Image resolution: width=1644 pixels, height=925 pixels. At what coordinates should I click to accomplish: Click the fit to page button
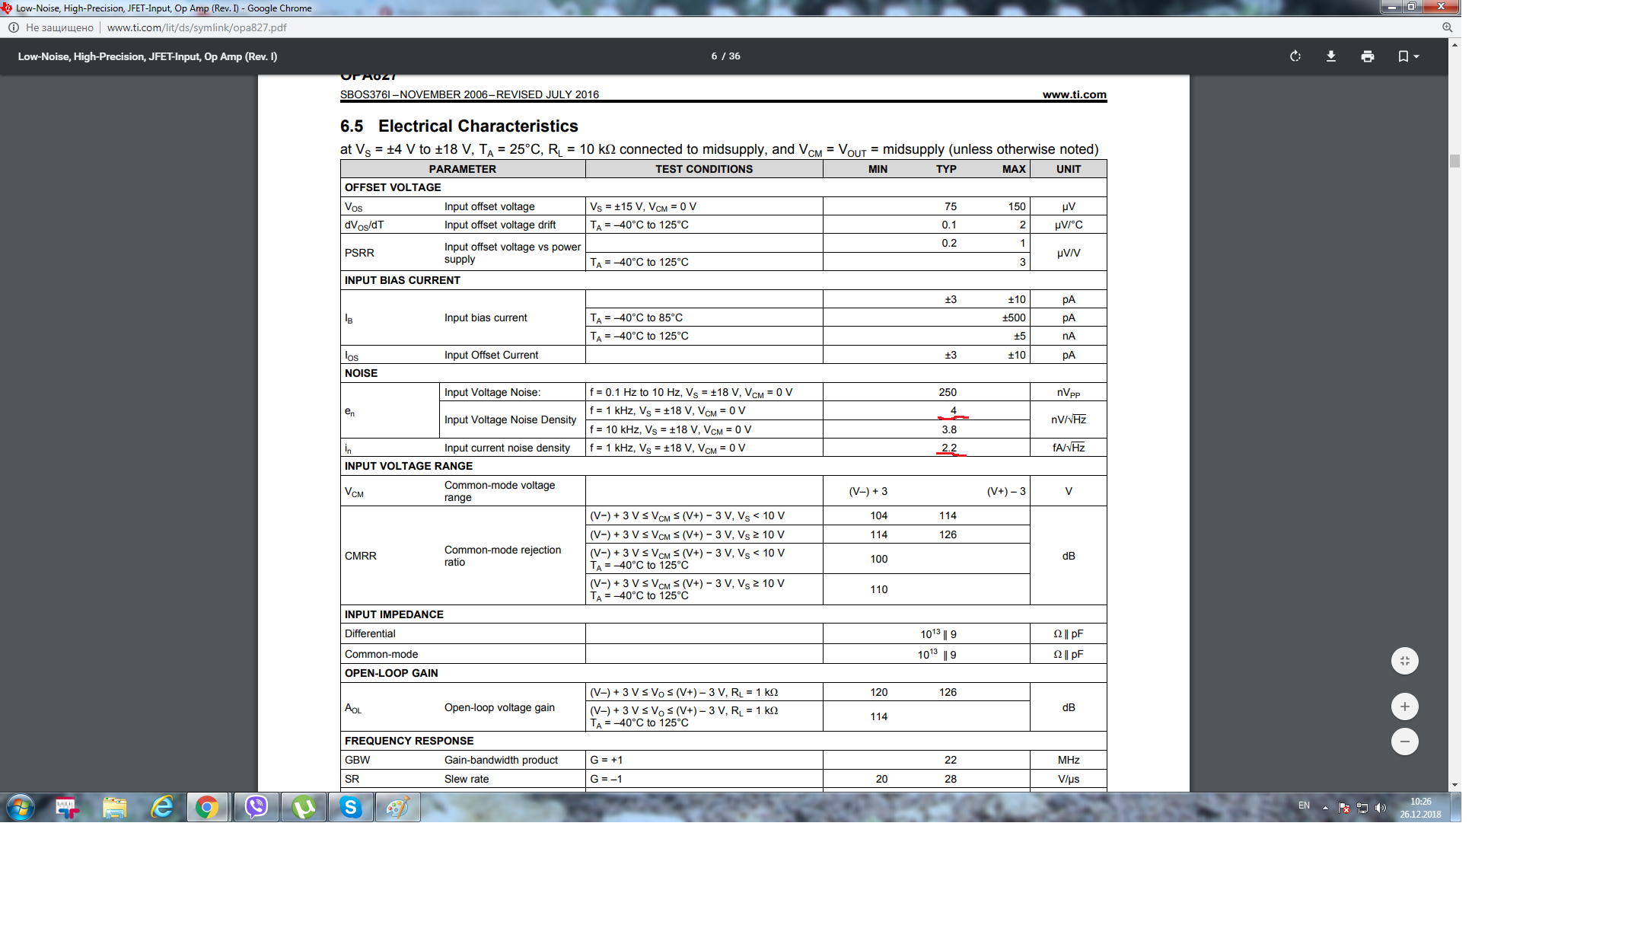1404,661
